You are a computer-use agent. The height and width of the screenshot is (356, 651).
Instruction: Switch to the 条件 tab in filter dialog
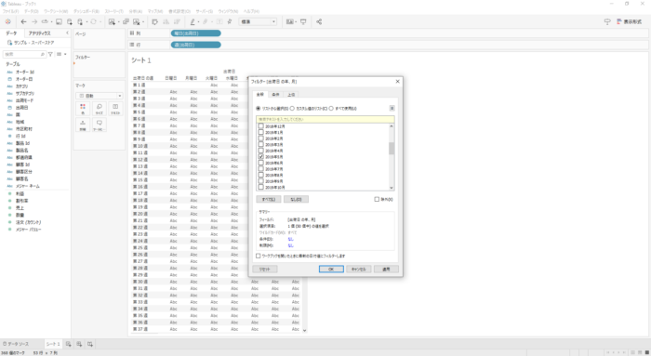(x=275, y=95)
